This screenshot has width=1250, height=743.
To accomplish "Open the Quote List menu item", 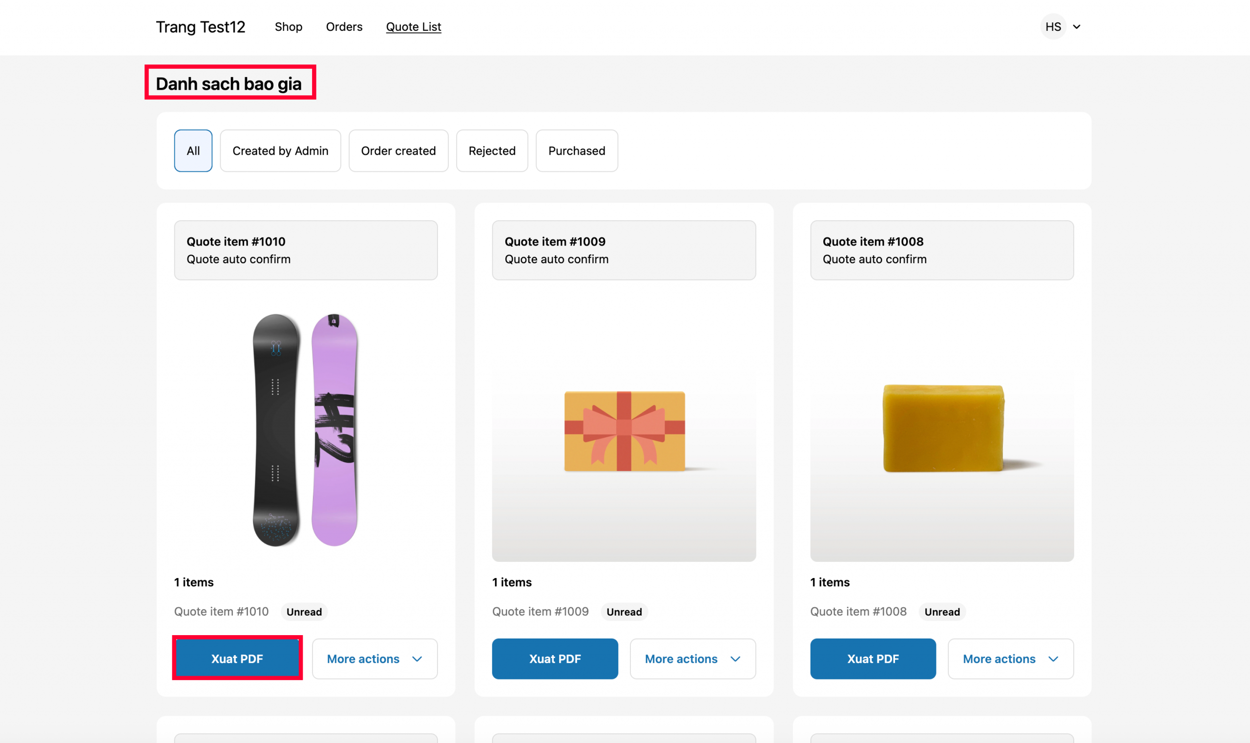I will tap(413, 26).
